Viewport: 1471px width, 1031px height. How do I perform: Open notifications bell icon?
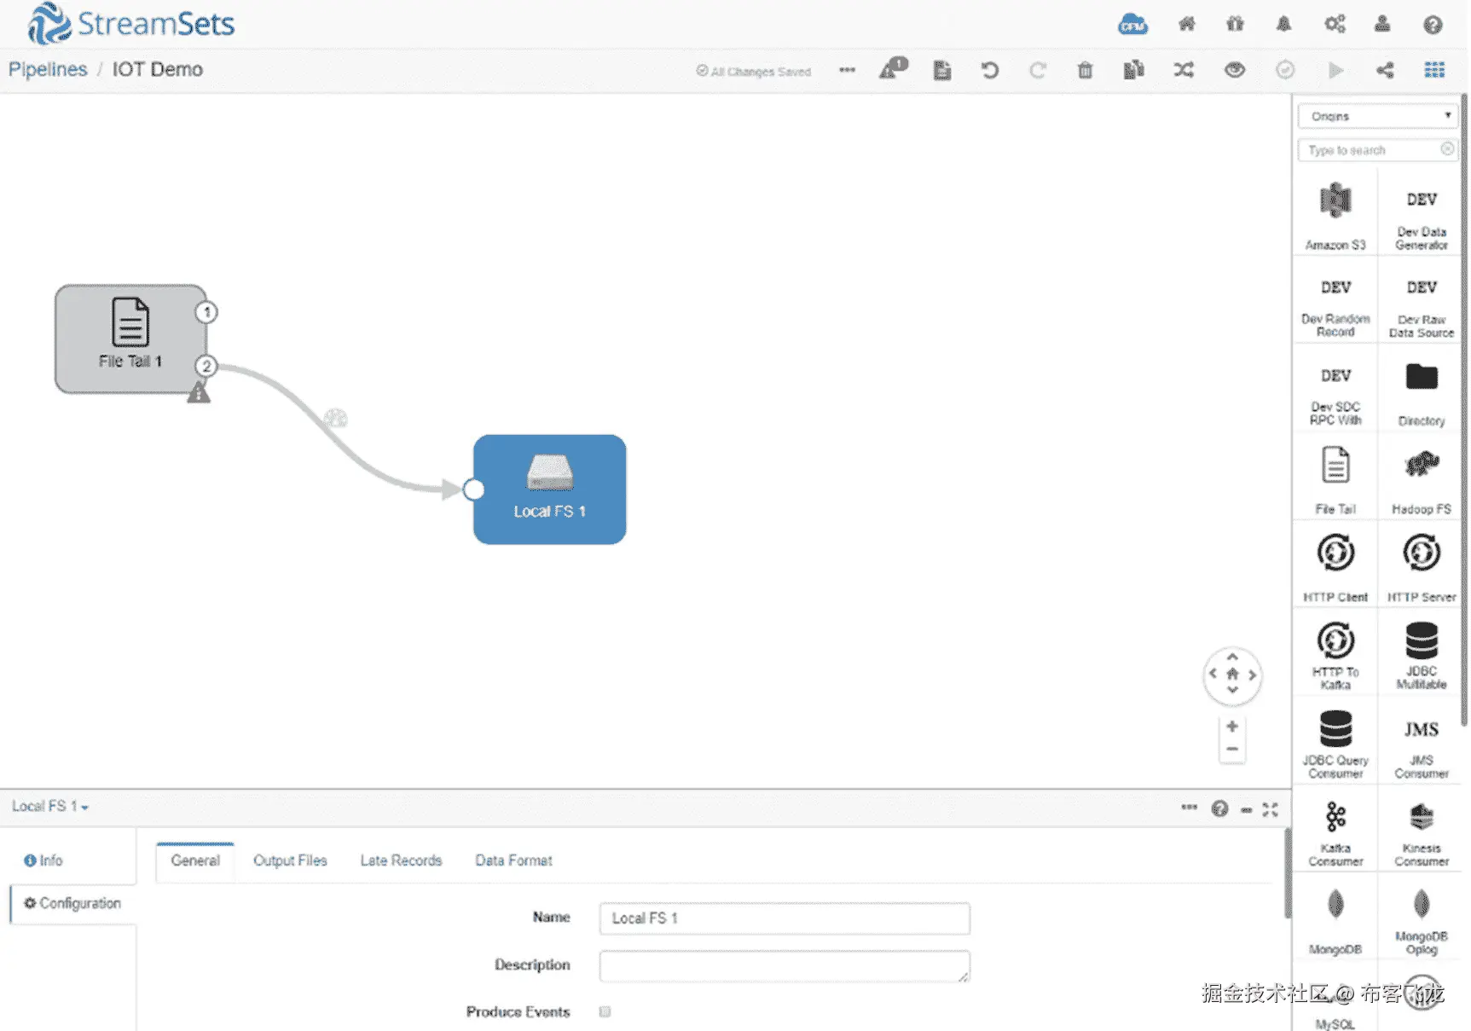click(x=1283, y=24)
